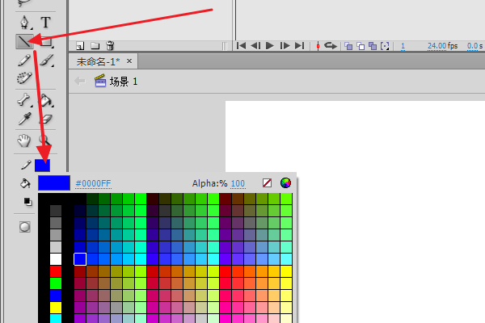Screen dimensions: 485x323
Task: Click the large blue color preview
Action: [x=54, y=183]
